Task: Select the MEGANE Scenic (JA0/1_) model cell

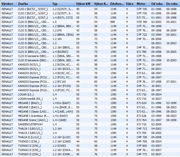Action: [x=33, y=120]
